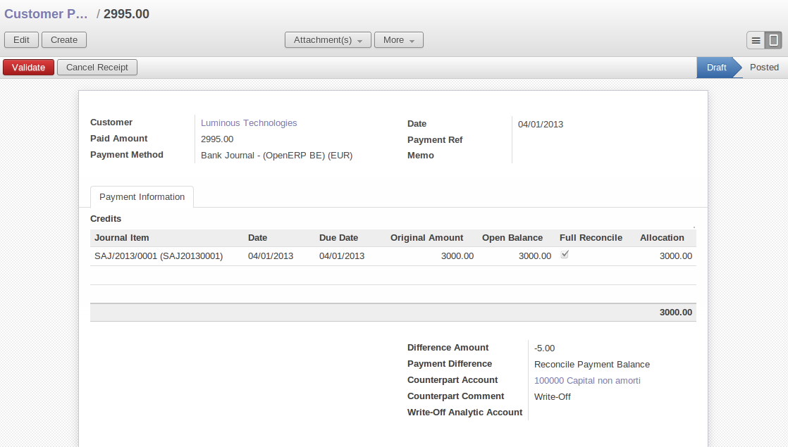788x447 pixels.
Task: Click the Open Balance column header
Action: (512, 238)
